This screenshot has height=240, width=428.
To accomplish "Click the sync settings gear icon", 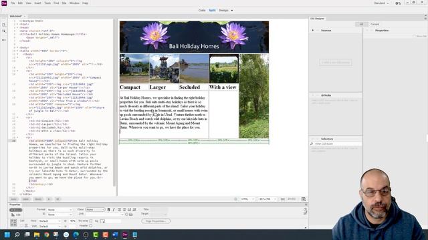I will pyautogui.click(x=398, y=3).
